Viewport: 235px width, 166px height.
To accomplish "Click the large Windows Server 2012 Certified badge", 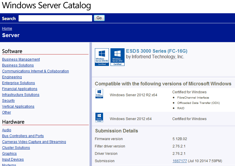I will [117, 57].
